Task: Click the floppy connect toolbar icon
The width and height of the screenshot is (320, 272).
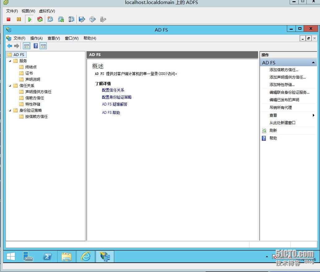Action: [x=82, y=19]
